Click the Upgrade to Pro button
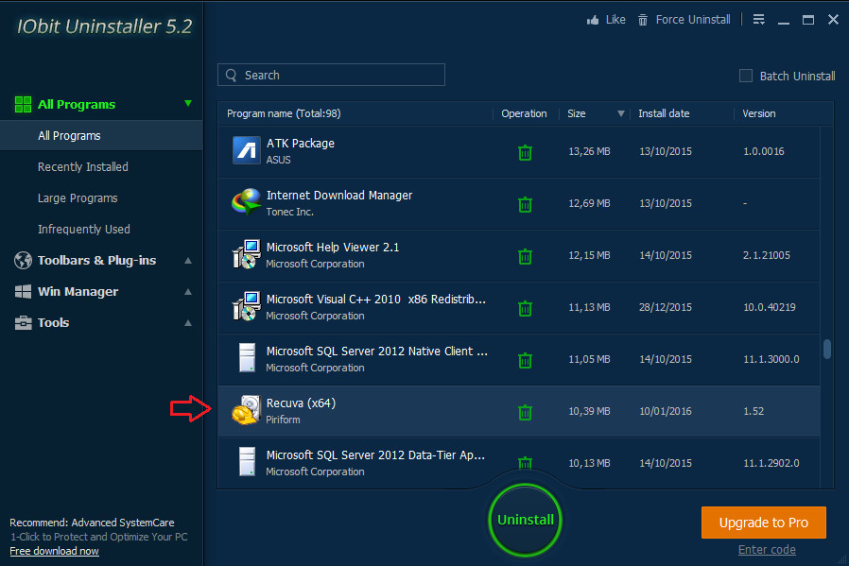The image size is (849, 566). click(x=764, y=523)
